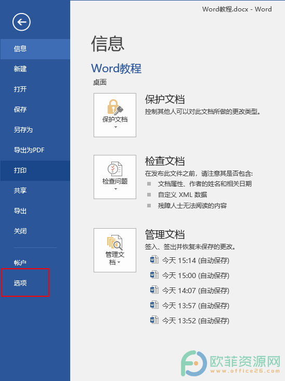Image resolution: width=285 pixels, height=381 pixels.
Task: Click the 文档属性、作者的姓名和相关日期 list item
Action: (x=205, y=183)
